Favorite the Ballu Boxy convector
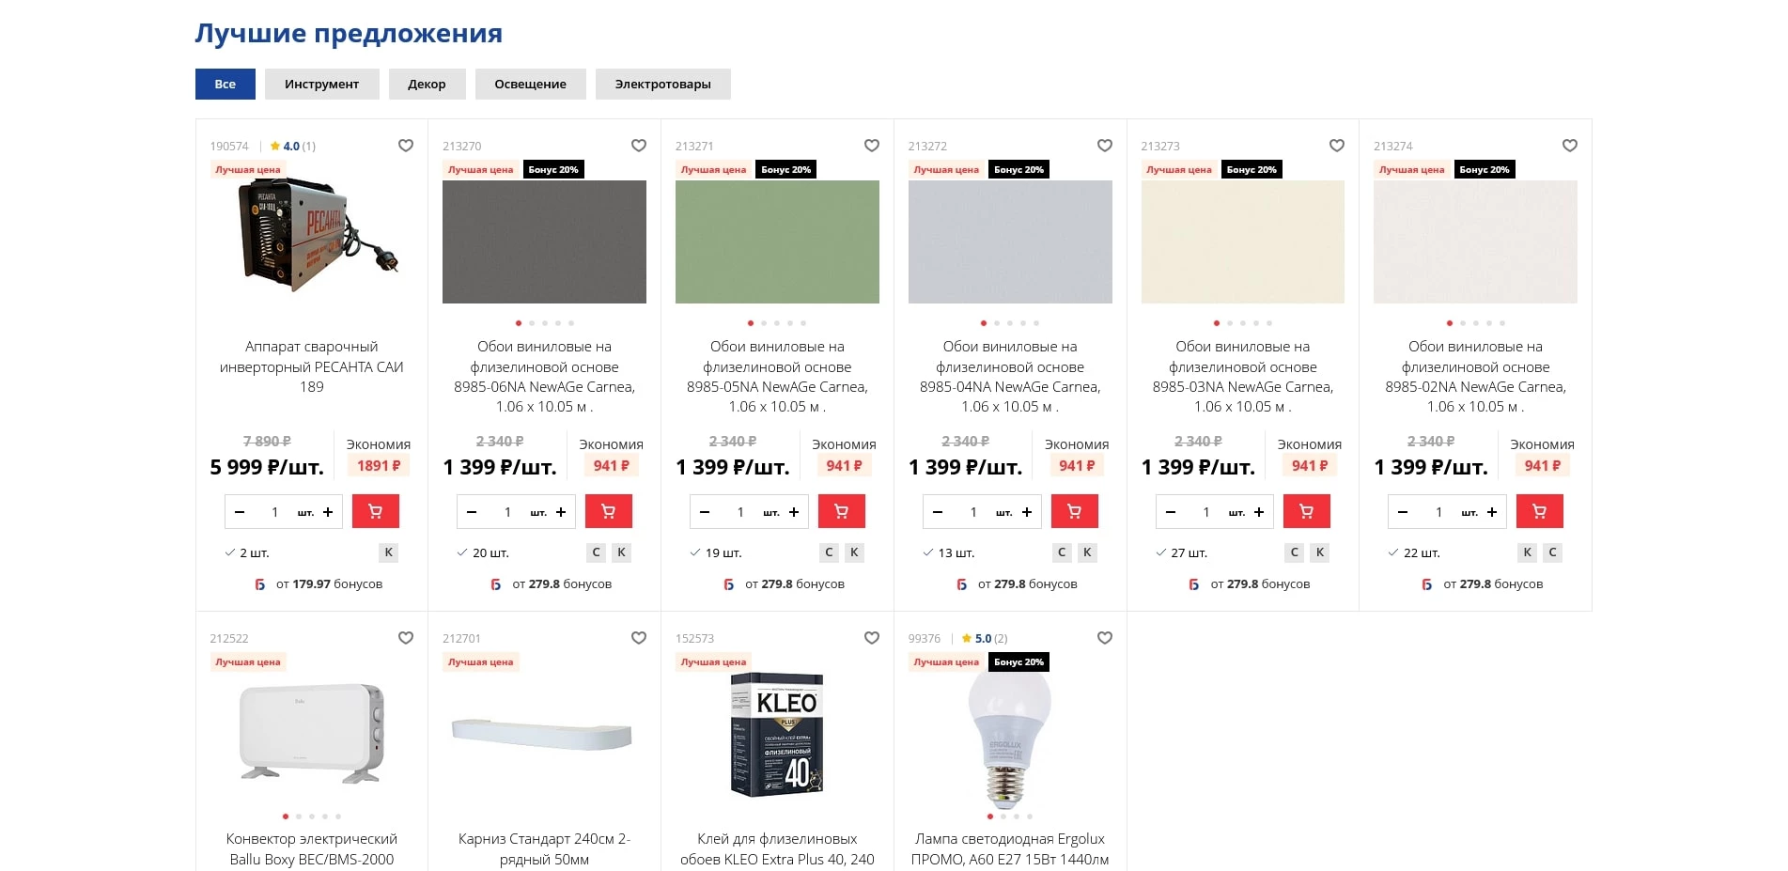The image size is (1788, 871). (405, 638)
